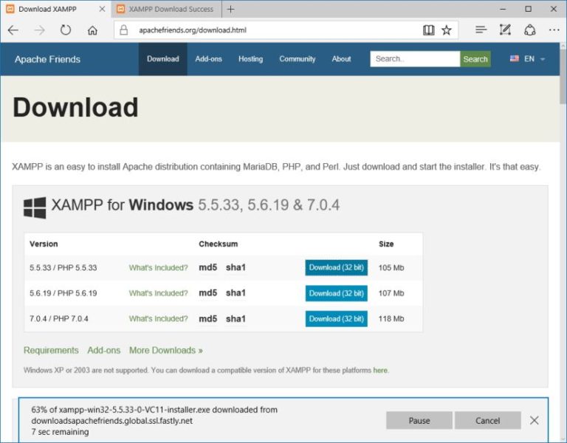Go back with the browser back arrow
The height and width of the screenshot is (443, 567).
point(13,30)
